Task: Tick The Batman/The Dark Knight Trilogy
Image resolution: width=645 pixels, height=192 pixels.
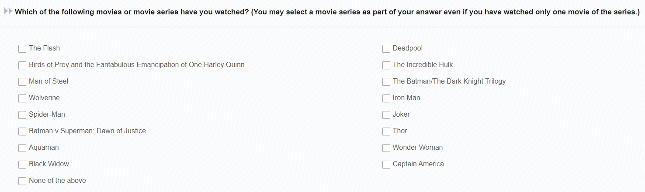Action: point(386,82)
